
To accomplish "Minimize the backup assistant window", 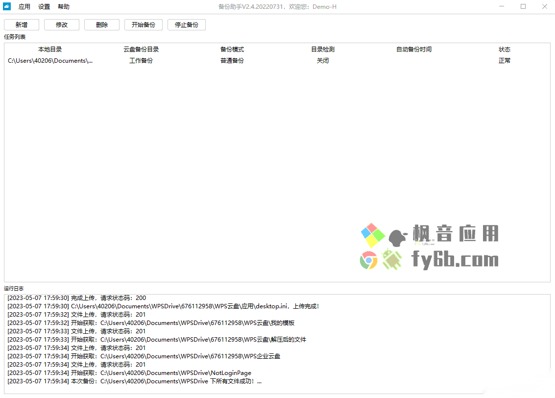I will pyautogui.click(x=502, y=6).
